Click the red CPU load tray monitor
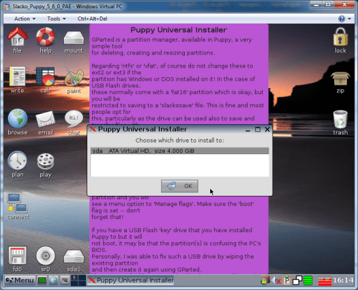Image resolution: width=358 pixels, height=290 pixels. tap(325, 281)
